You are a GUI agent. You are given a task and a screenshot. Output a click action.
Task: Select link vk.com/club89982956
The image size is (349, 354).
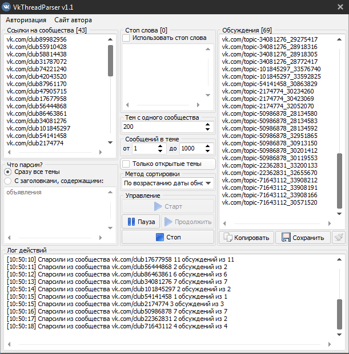(37, 39)
